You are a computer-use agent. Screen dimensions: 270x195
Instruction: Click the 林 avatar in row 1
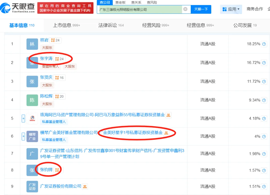coord(32,44)
